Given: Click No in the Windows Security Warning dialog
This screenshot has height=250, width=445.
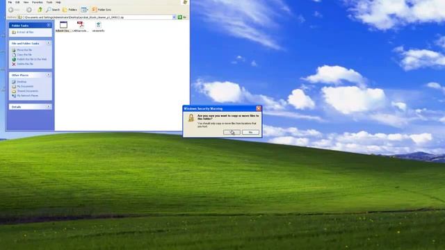Looking at the screenshot, I should coord(250,133).
